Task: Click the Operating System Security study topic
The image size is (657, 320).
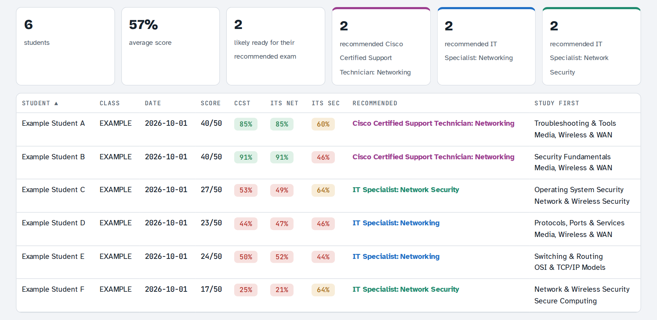Action: pyautogui.click(x=579, y=190)
